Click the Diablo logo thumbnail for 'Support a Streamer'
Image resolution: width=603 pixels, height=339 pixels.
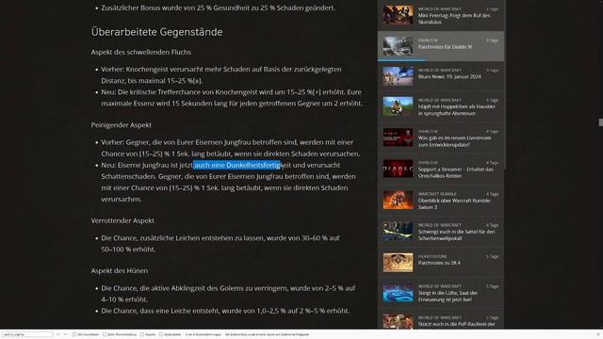coord(398,169)
